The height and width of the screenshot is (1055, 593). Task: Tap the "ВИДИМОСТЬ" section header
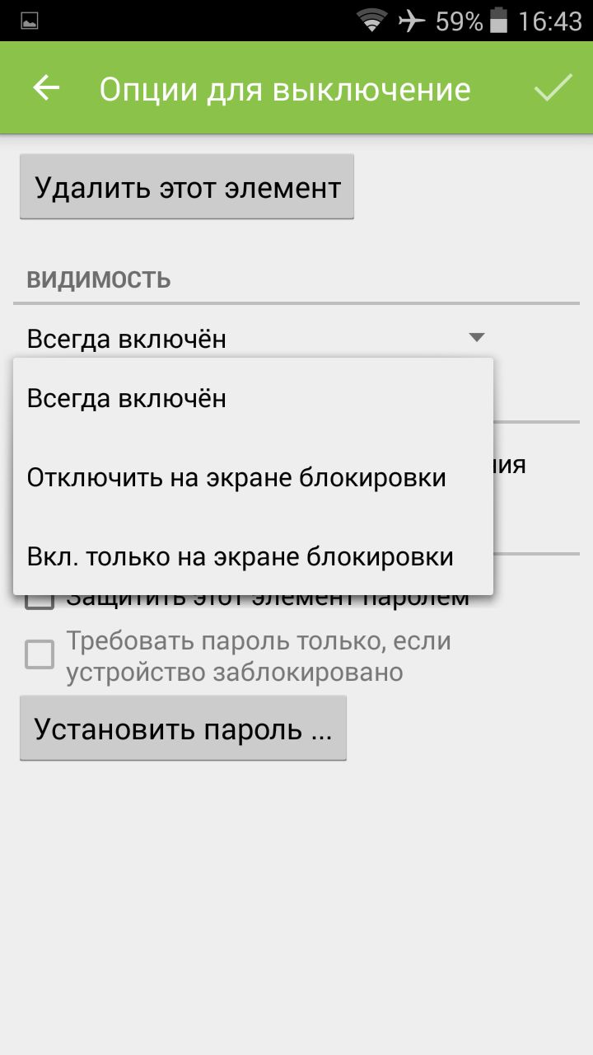(x=99, y=279)
